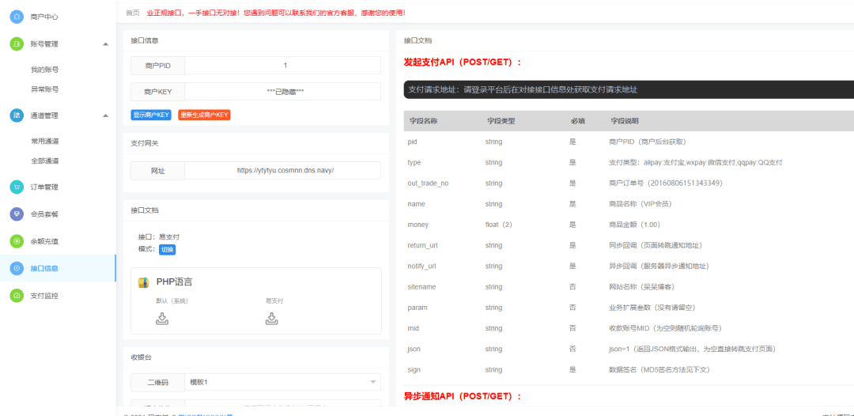Screen dimensions: 854x416
Task: Collapse the 账号管理 menu arrow
Action: click(106, 44)
